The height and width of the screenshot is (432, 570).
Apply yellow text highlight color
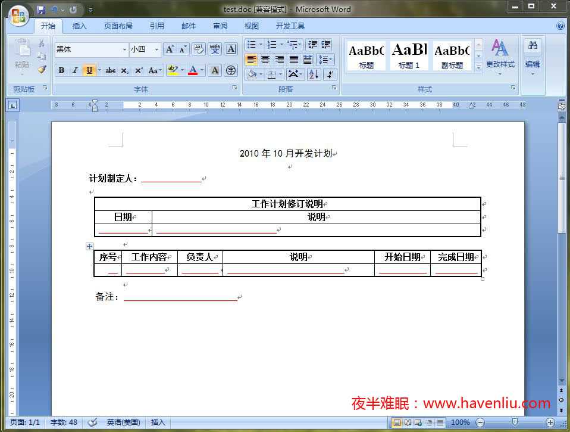click(x=173, y=70)
